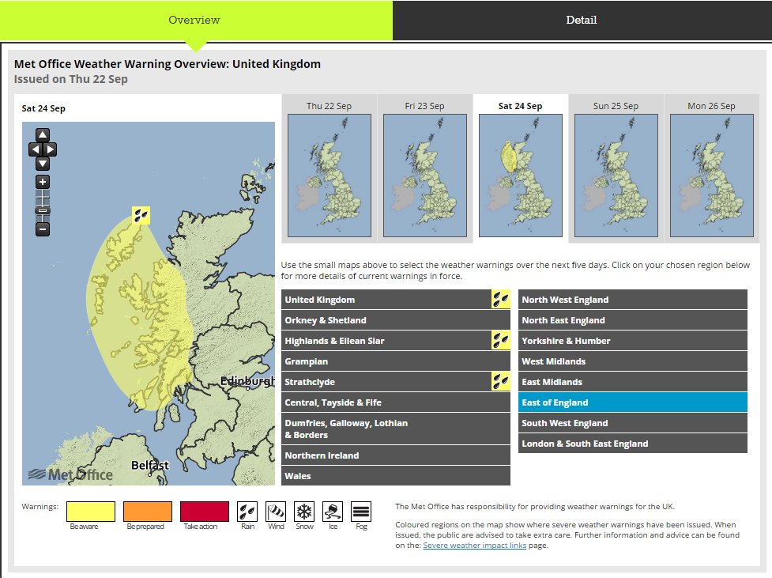
Task: Open the Severe weather impact links page
Action: pos(475,546)
